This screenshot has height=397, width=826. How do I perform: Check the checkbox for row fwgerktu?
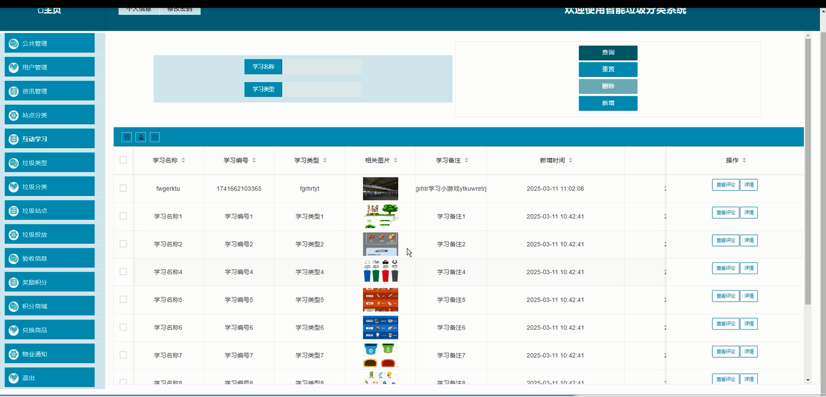coord(123,188)
